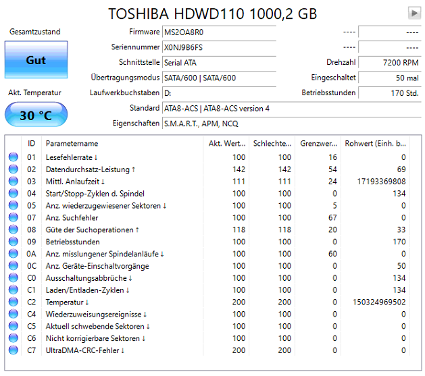Click the Schnittstelle field Serial ATA
425x376 pixels.
coord(219,63)
